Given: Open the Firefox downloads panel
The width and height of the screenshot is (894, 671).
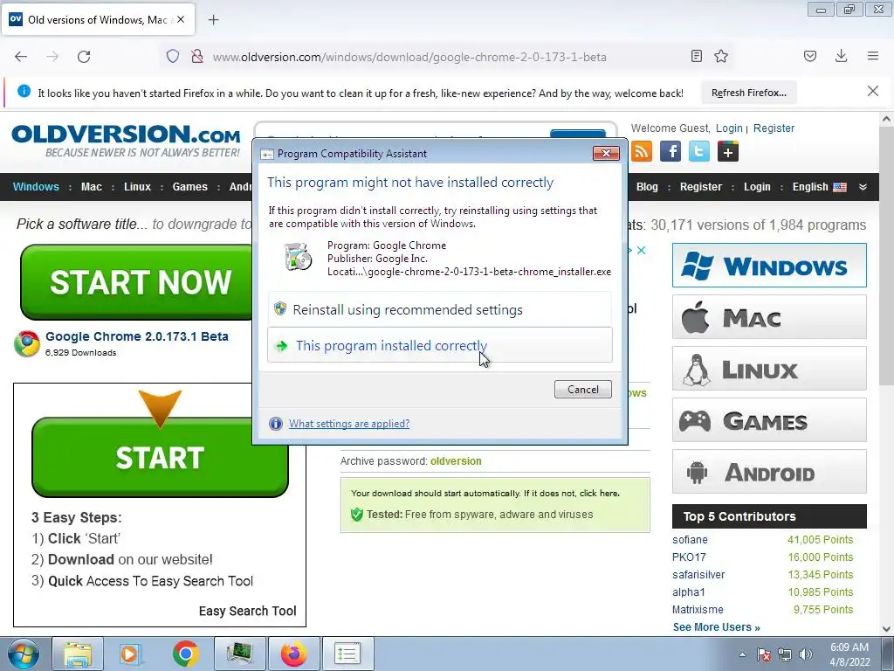Looking at the screenshot, I should [x=841, y=56].
